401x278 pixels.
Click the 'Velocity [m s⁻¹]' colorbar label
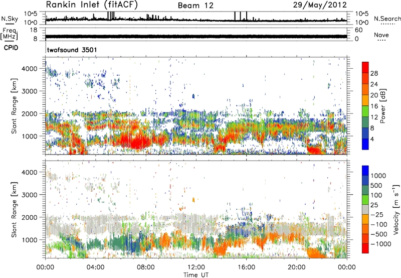coord(396,209)
